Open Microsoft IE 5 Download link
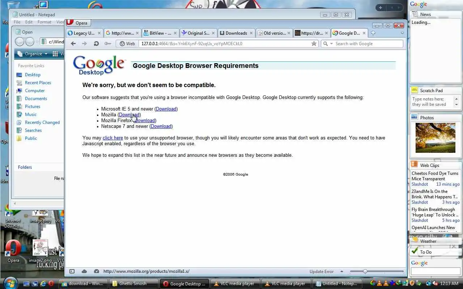The width and height of the screenshot is (463, 289). point(166,109)
